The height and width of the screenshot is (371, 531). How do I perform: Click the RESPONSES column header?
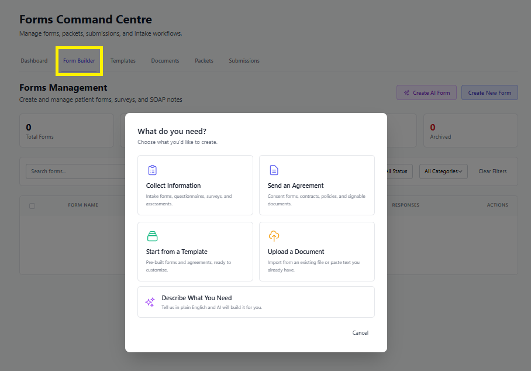point(406,205)
